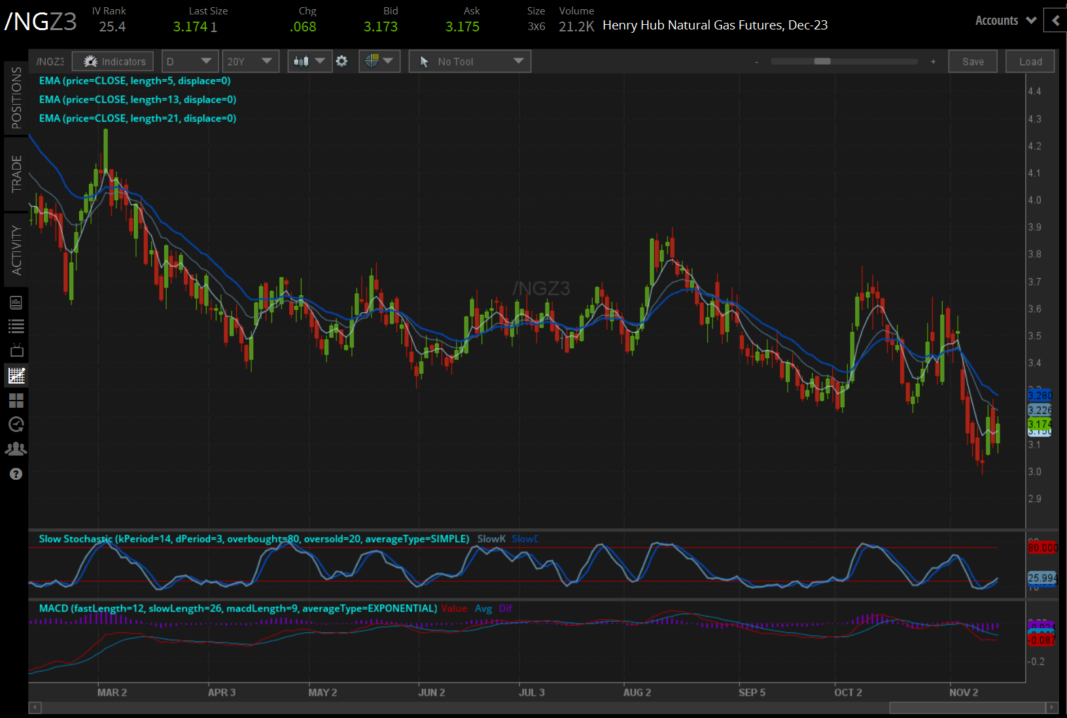Image resolution: width=1067 pixels, height=718 pixels.
Task: Expand the Accounts dropdown
Action: pos(1006,21)
